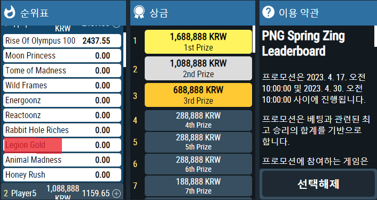Select the 188,888 KRW 7th Prize card
Screen dimensions: 377x200
(198, 186)
